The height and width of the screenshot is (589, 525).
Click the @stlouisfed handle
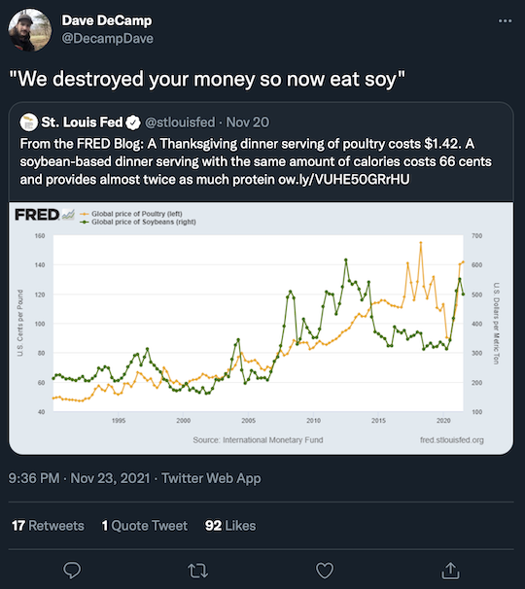tap(180, 122)
